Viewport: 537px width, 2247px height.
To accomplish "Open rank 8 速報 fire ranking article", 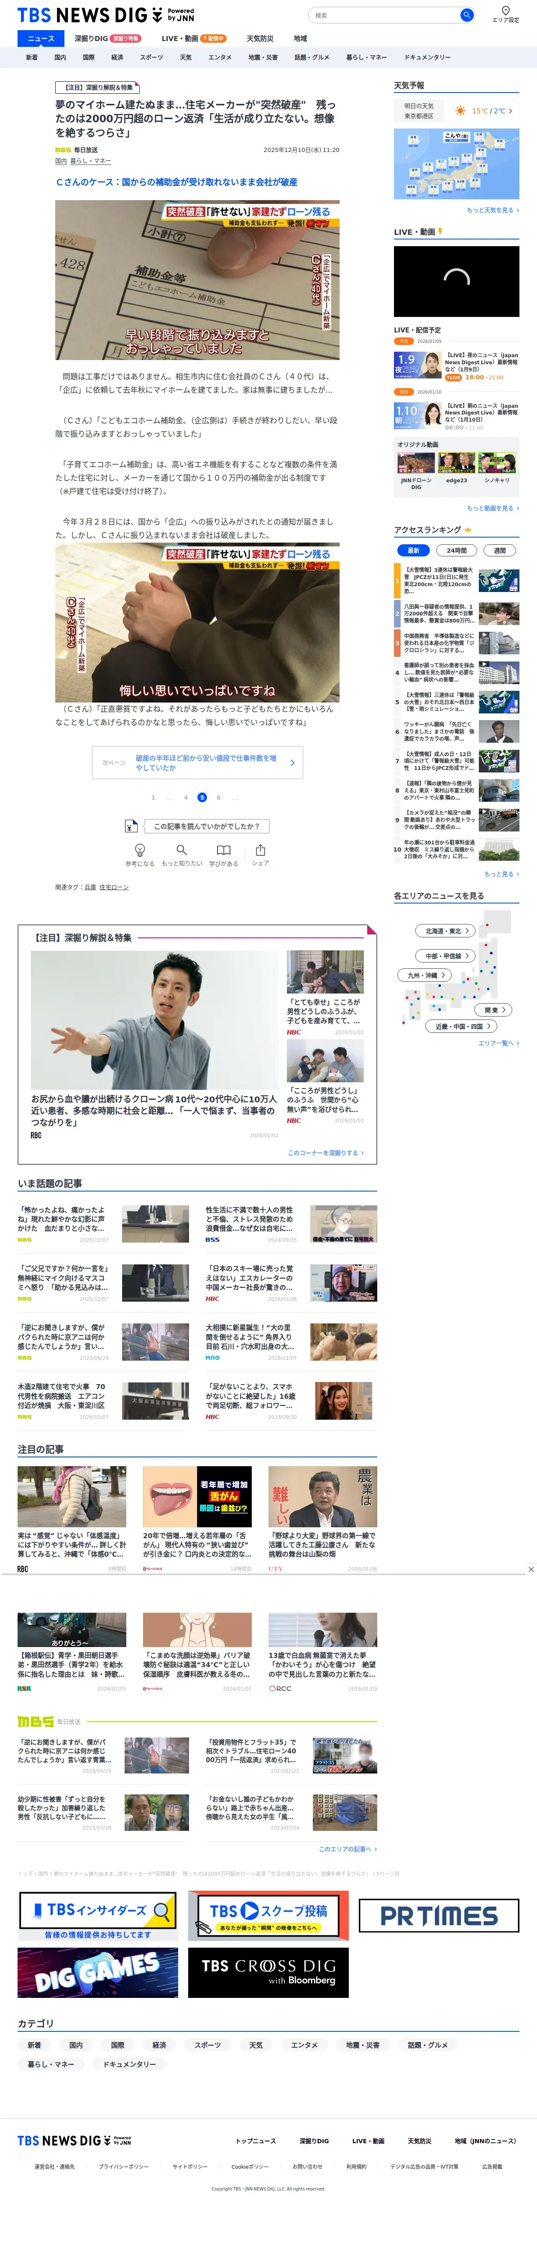I will 456,790.
